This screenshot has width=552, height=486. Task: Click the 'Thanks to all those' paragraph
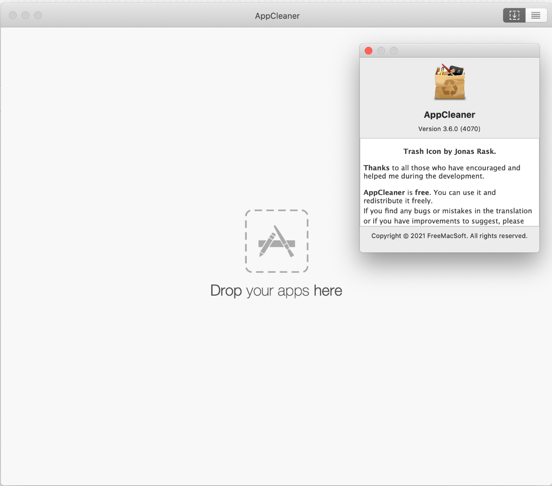click(442, 172)
